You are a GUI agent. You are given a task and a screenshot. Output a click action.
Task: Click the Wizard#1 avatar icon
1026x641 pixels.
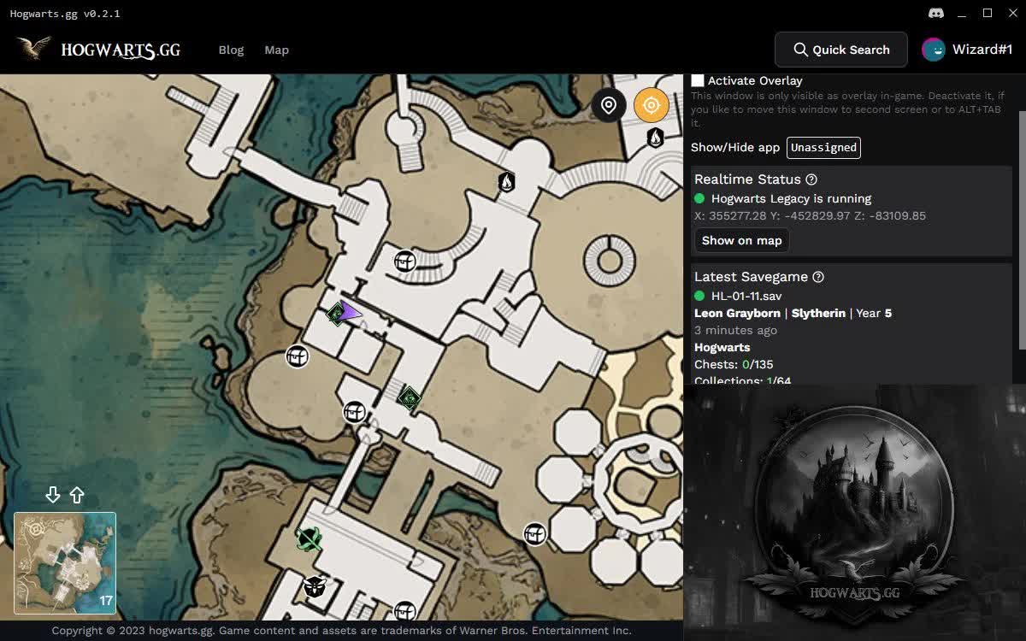click(x=934, y=50)
